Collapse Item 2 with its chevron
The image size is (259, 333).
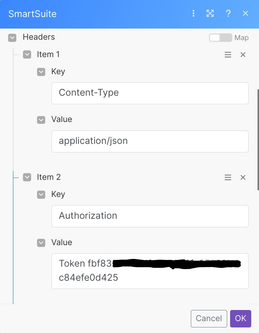pyautogui.click(x=27, y=177)
